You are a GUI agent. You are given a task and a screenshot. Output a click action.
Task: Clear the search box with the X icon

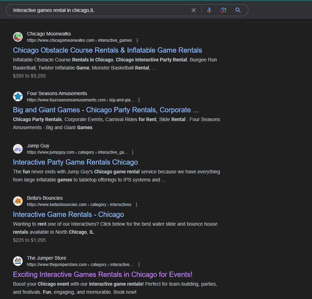193,10
